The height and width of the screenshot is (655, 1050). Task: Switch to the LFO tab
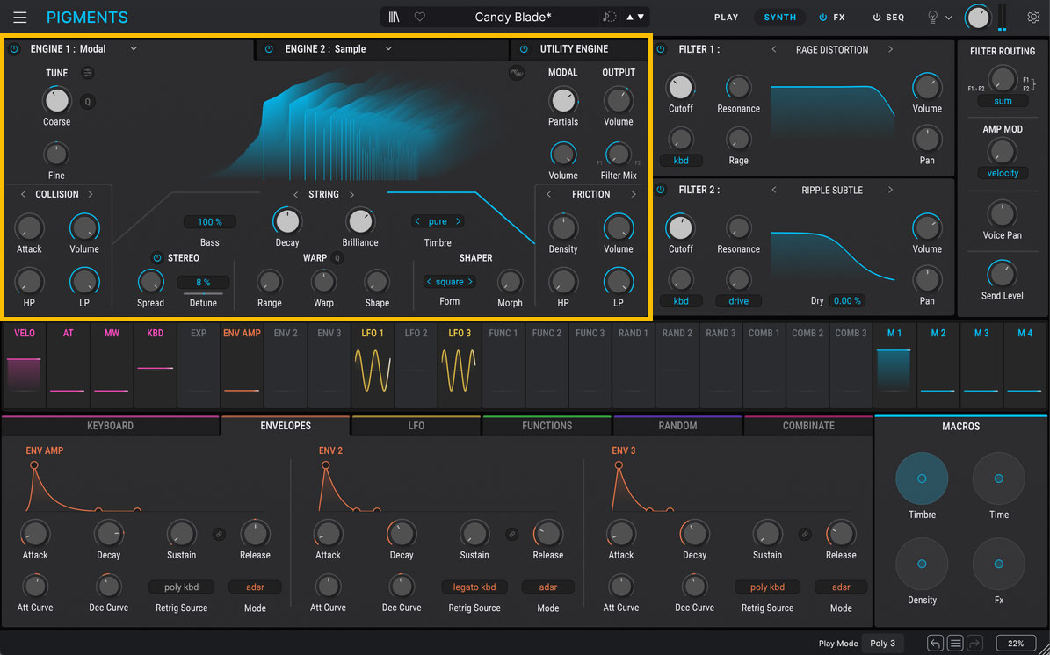pyautogui.click(x=416, y=426)
